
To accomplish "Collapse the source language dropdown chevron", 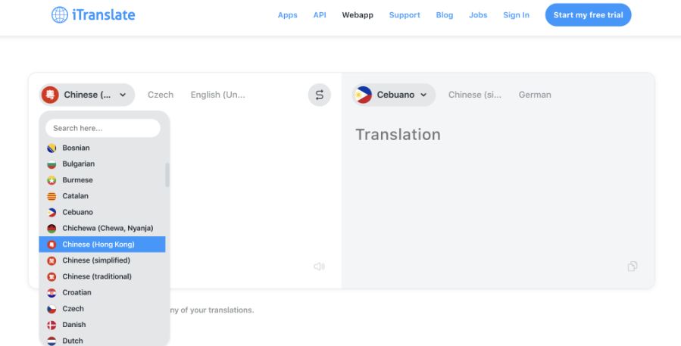I will pyautogui.click(x=123, y=95).
